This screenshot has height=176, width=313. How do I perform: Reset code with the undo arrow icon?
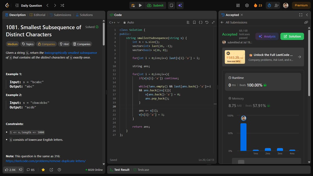(207, 22)
